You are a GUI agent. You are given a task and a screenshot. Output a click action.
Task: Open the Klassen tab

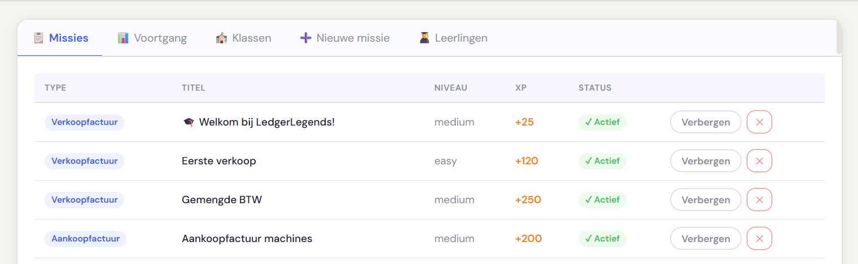[251, 38]
